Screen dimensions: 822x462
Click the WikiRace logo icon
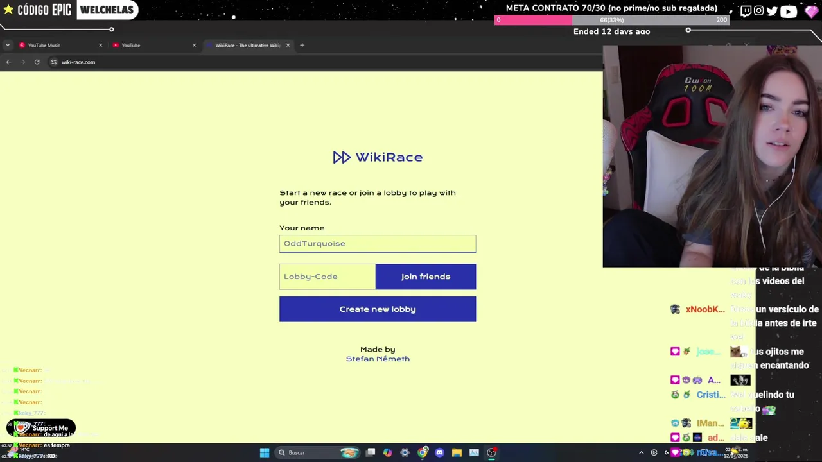click(342, 157)
